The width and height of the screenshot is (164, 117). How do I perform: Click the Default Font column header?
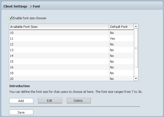(121, 27)
